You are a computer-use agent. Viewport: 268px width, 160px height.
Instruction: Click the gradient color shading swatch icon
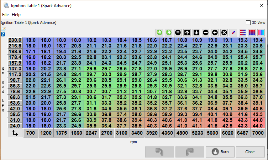point(261,32)
